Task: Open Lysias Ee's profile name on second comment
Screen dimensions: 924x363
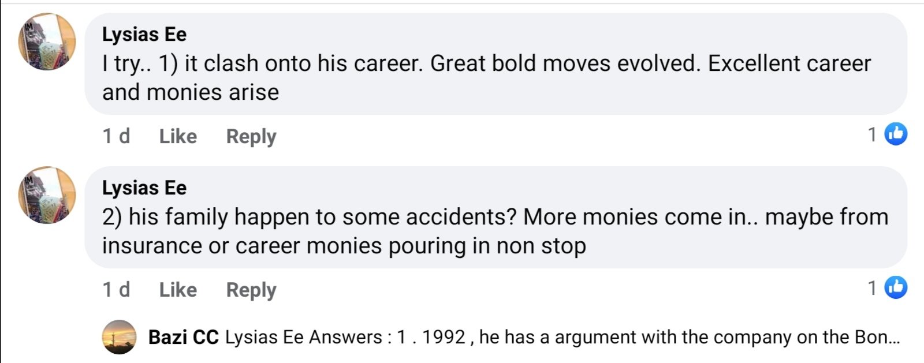Action: (x=144, y=188)
